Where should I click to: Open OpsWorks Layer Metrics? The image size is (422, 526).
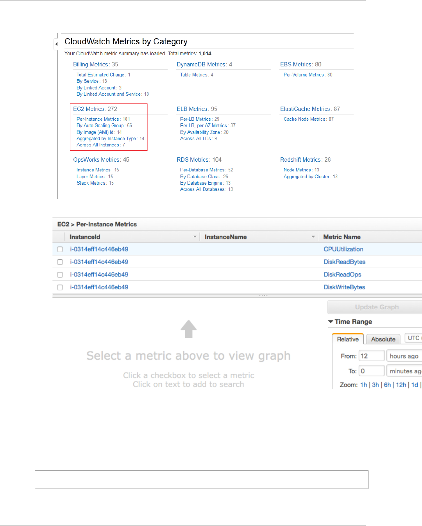[x=91, y=177]
